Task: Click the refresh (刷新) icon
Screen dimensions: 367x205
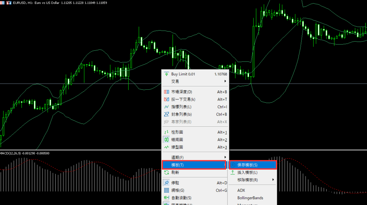Action: 166,172
